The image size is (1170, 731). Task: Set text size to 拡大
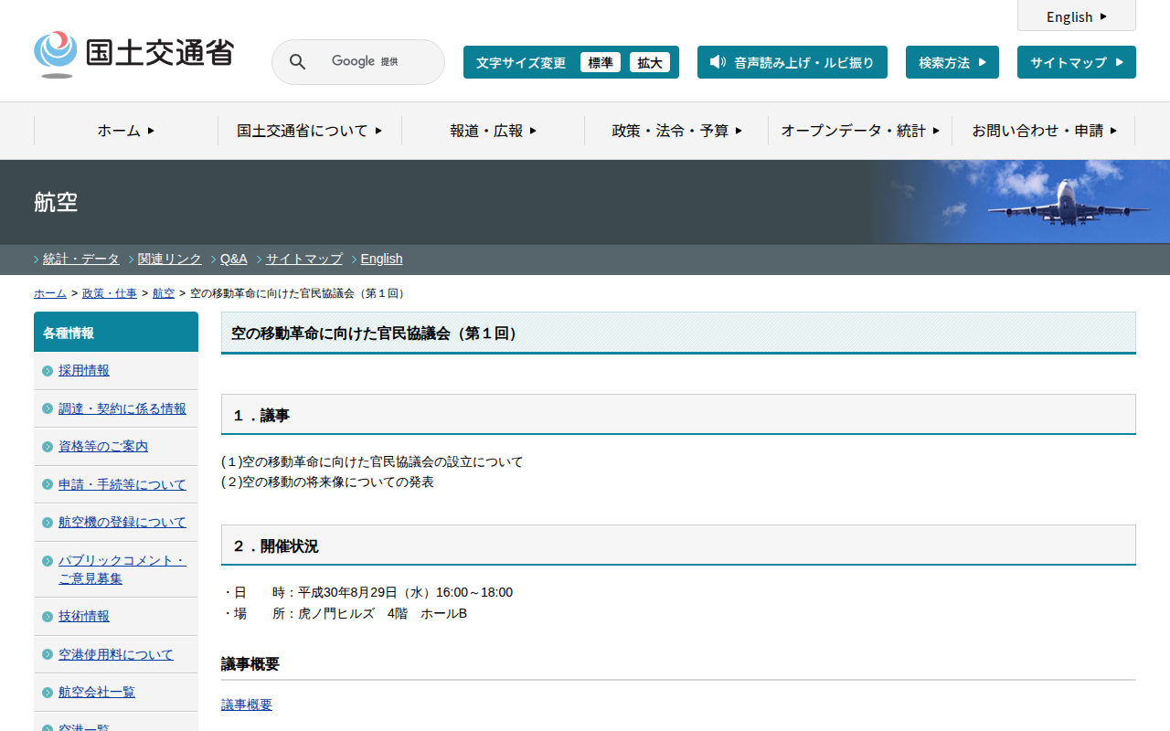[x=650, y=62]
